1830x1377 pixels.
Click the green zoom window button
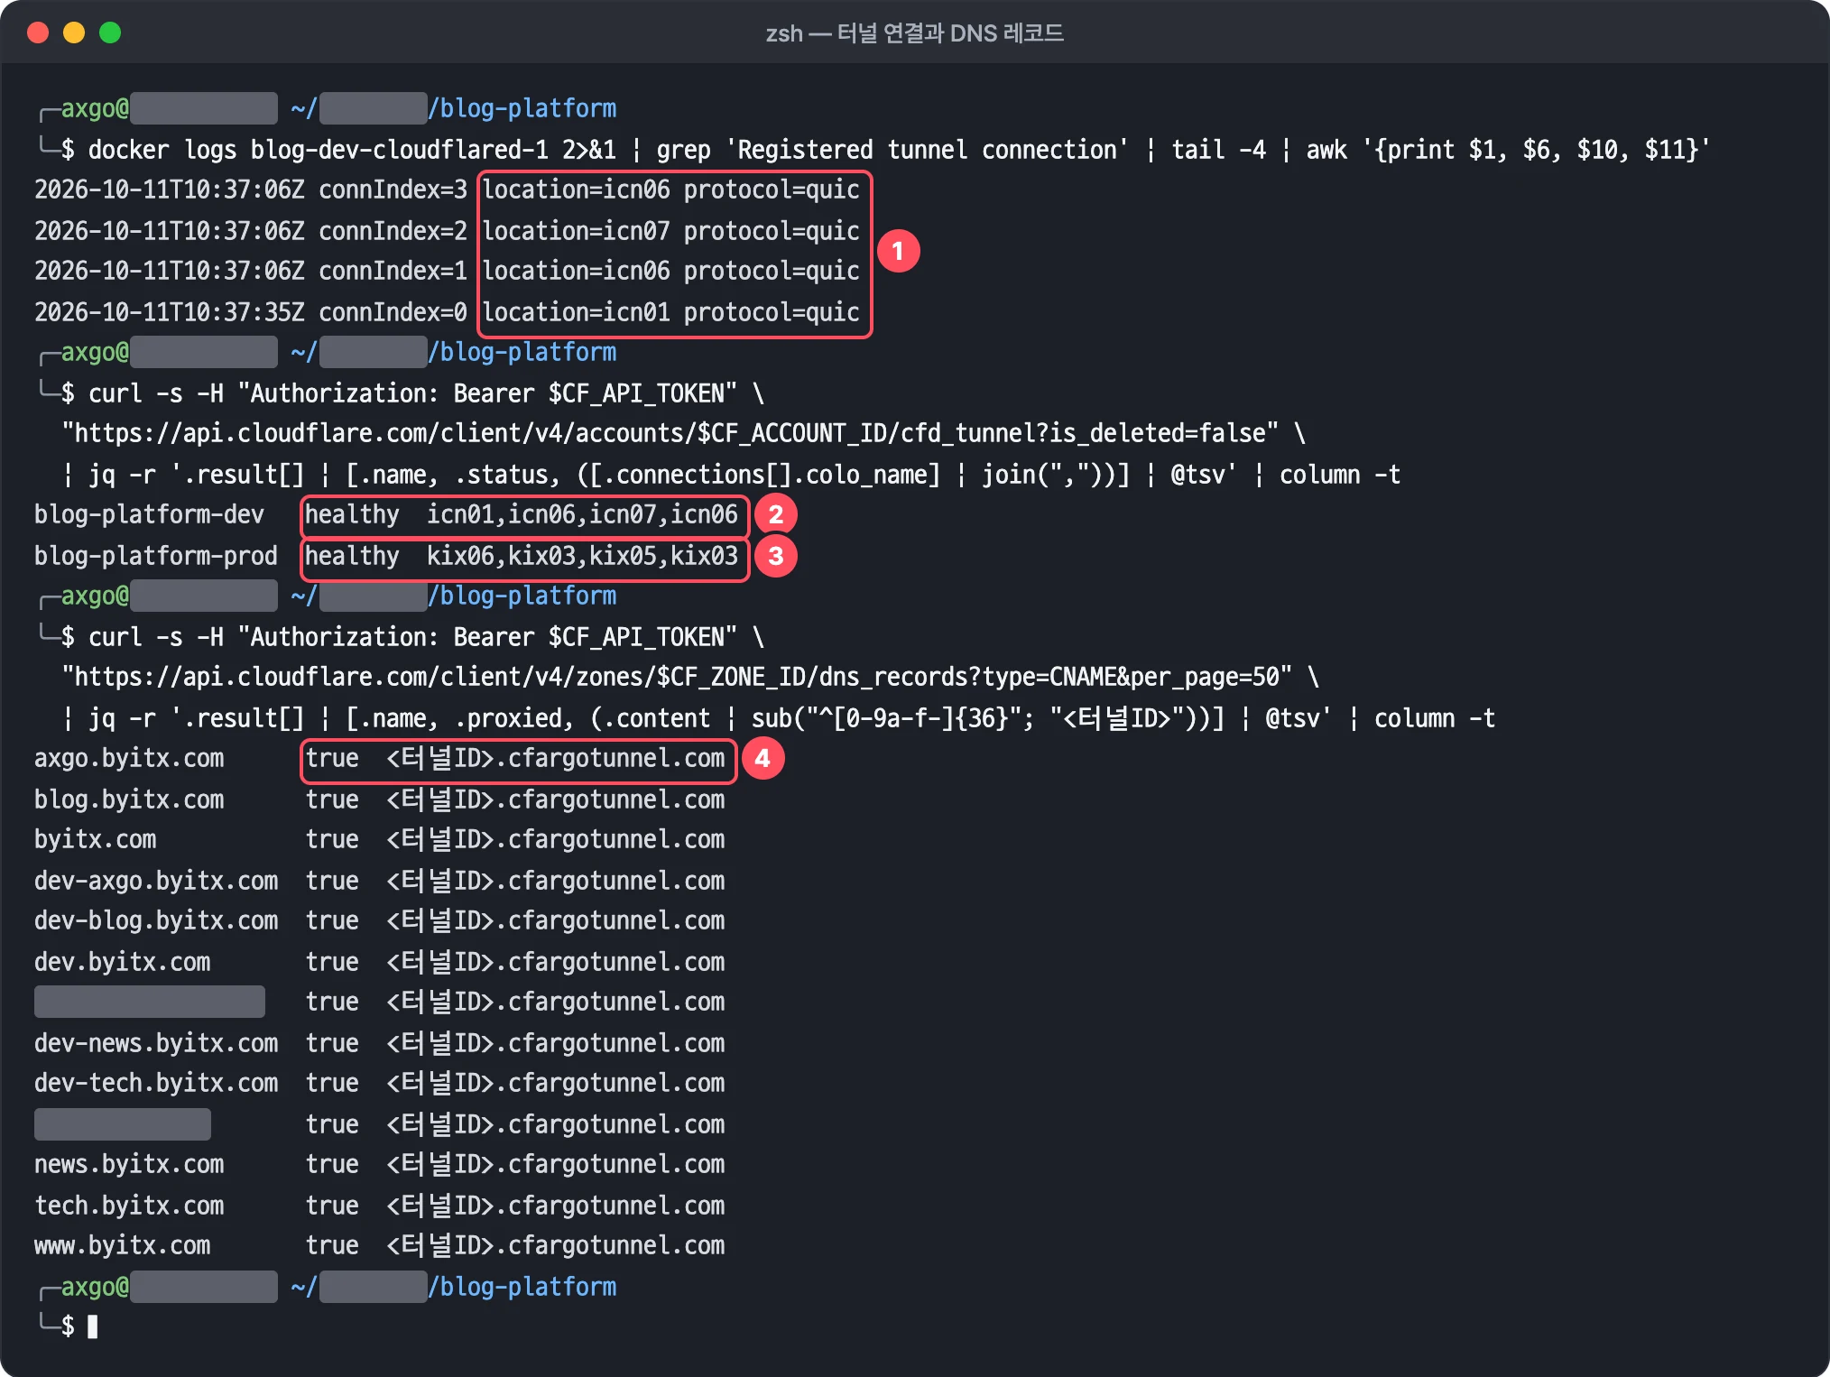110,33
